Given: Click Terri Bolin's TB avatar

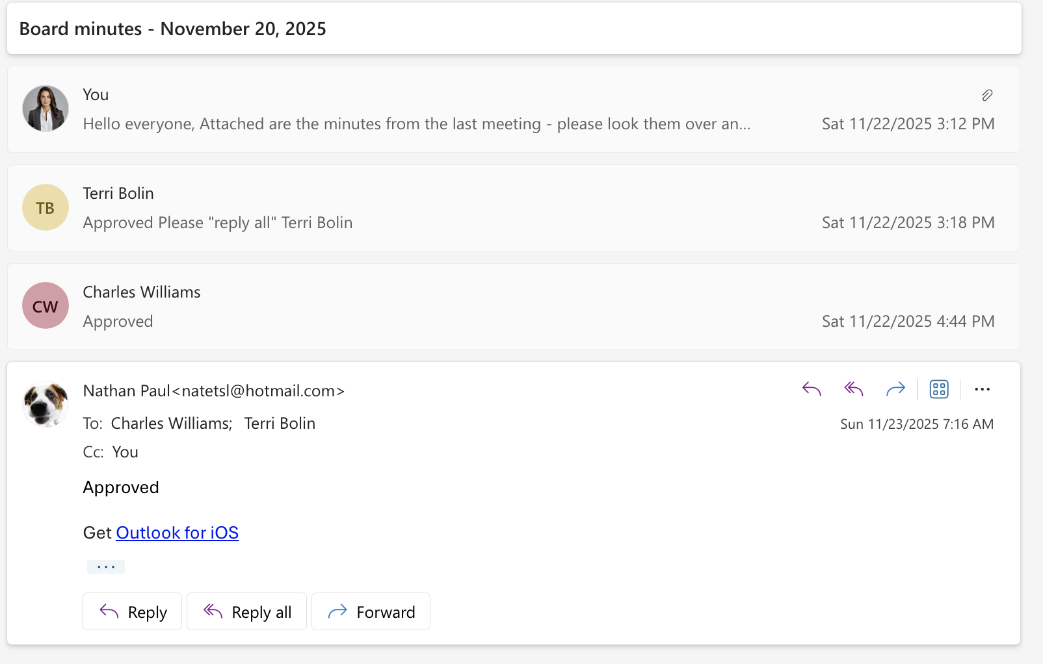Looking at the screenshot, I should pos(46,208).
